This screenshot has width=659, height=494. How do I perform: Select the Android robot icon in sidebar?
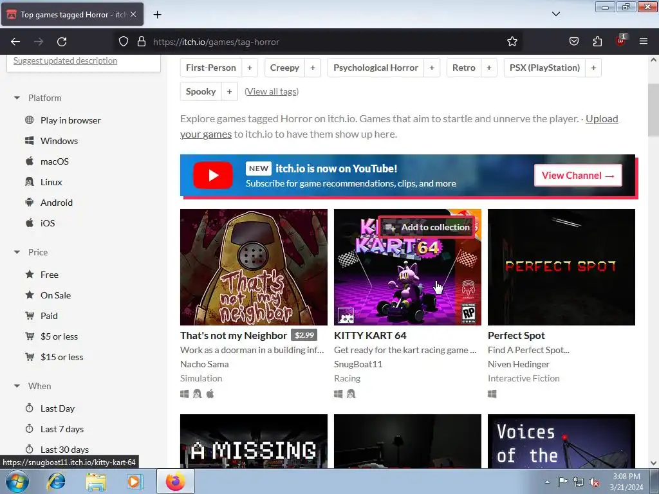(30, 203)
